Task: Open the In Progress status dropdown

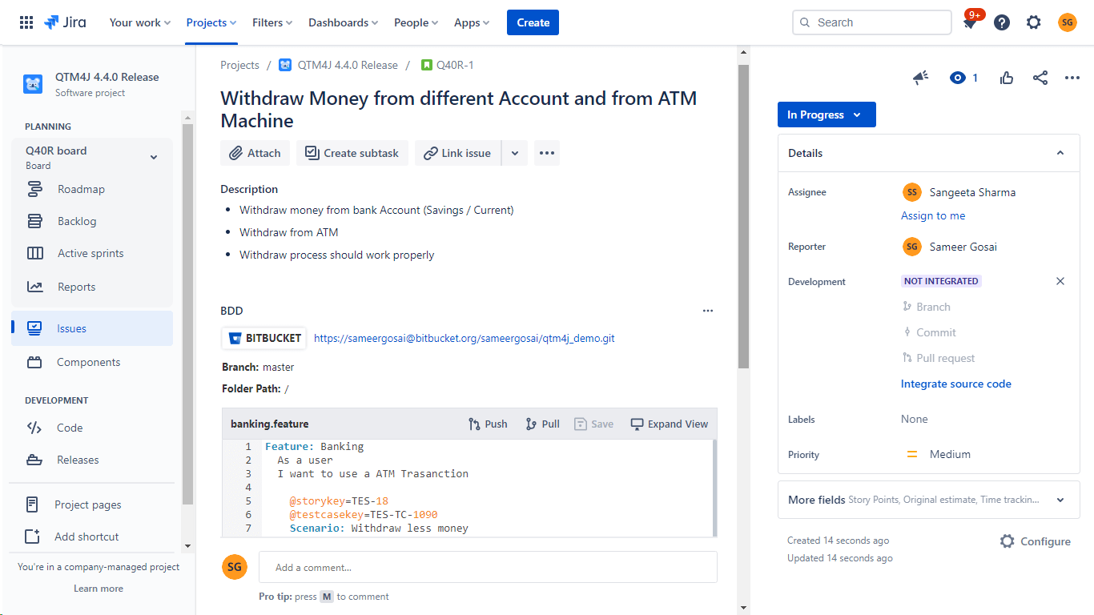Action: pyautogui.click(x=827, y=115)
